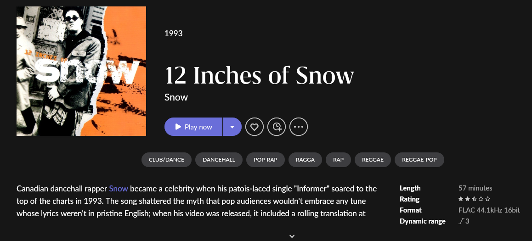Choose the POP-RAP genre tag
This screenshot has width=532, height=241.
pos(266,160)
